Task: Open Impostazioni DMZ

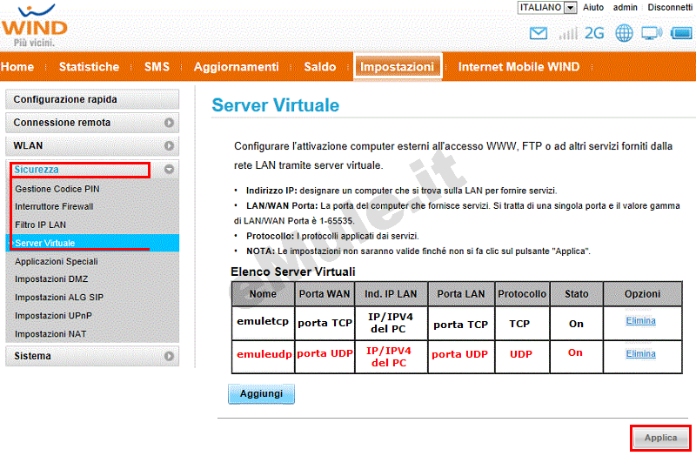Action: [51, 279]
